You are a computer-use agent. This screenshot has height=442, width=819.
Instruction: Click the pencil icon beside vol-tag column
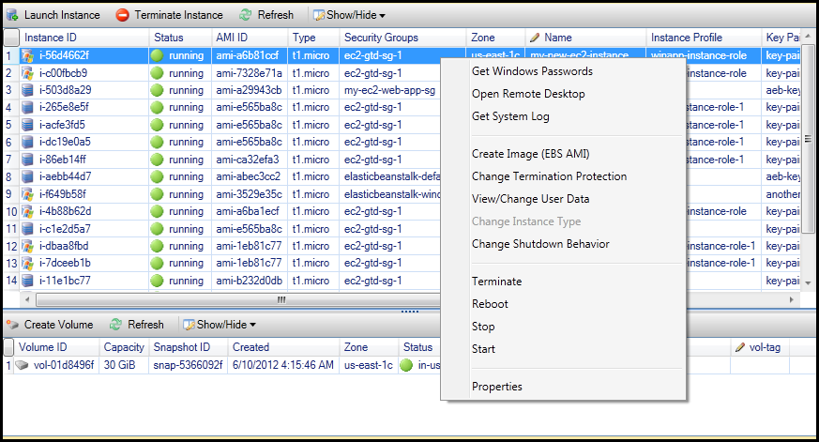coord(740,347)
